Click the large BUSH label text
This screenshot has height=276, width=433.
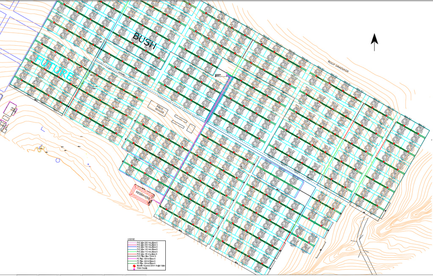coord(145,41)
